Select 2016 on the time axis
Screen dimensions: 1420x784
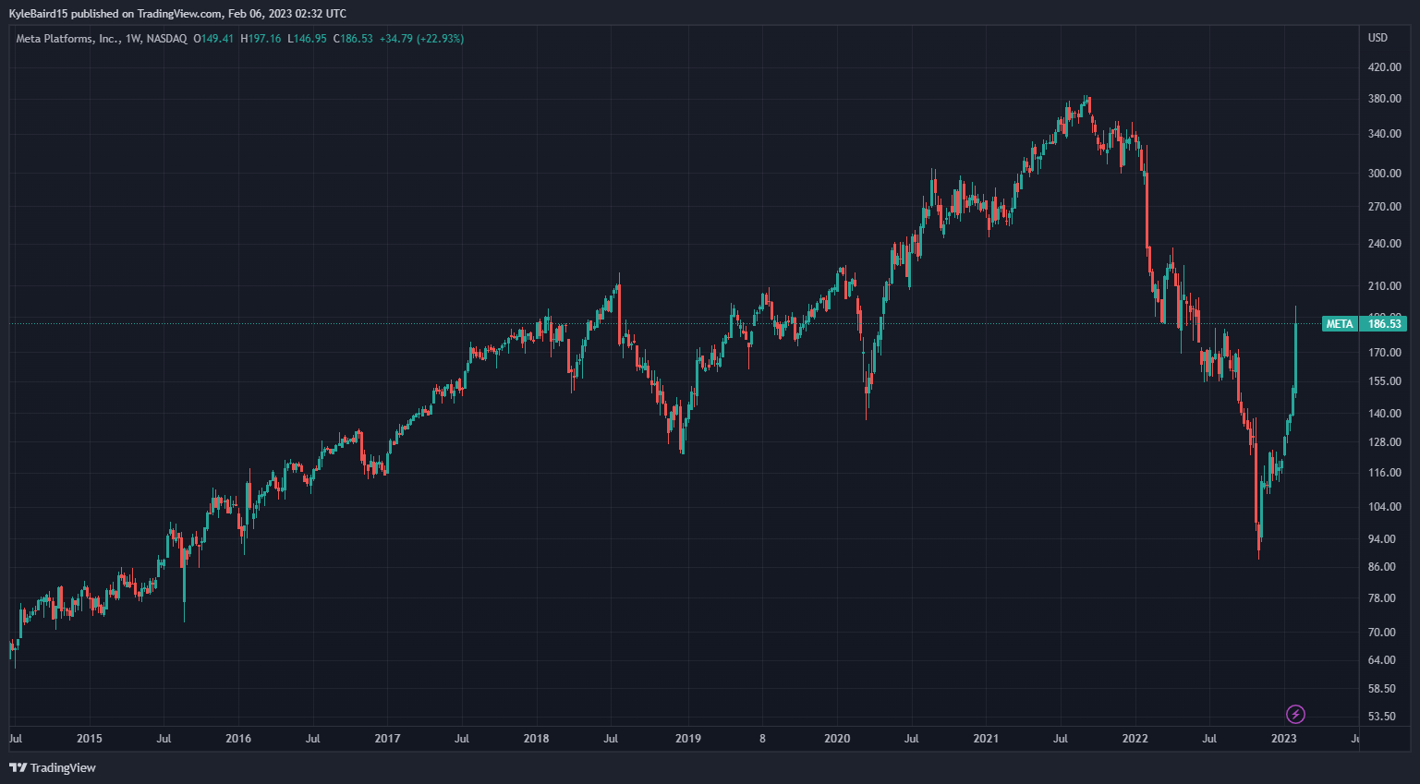click(238, 739)
